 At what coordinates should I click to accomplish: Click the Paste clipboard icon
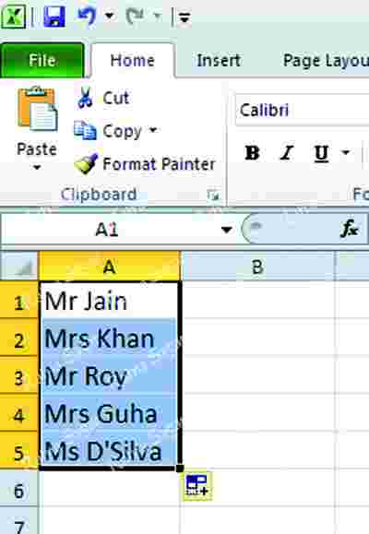coord(38,109)
